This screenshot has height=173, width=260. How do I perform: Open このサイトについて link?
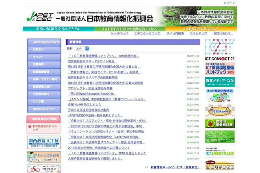pos(147,33)
